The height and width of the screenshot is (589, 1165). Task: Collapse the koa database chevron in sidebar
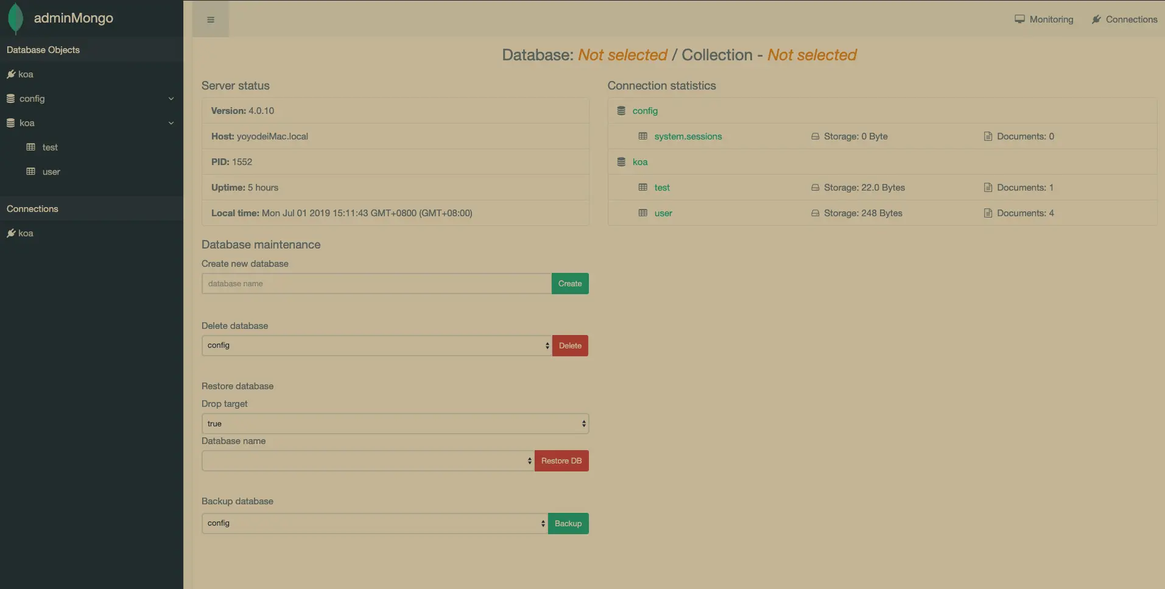coord(171,123)
